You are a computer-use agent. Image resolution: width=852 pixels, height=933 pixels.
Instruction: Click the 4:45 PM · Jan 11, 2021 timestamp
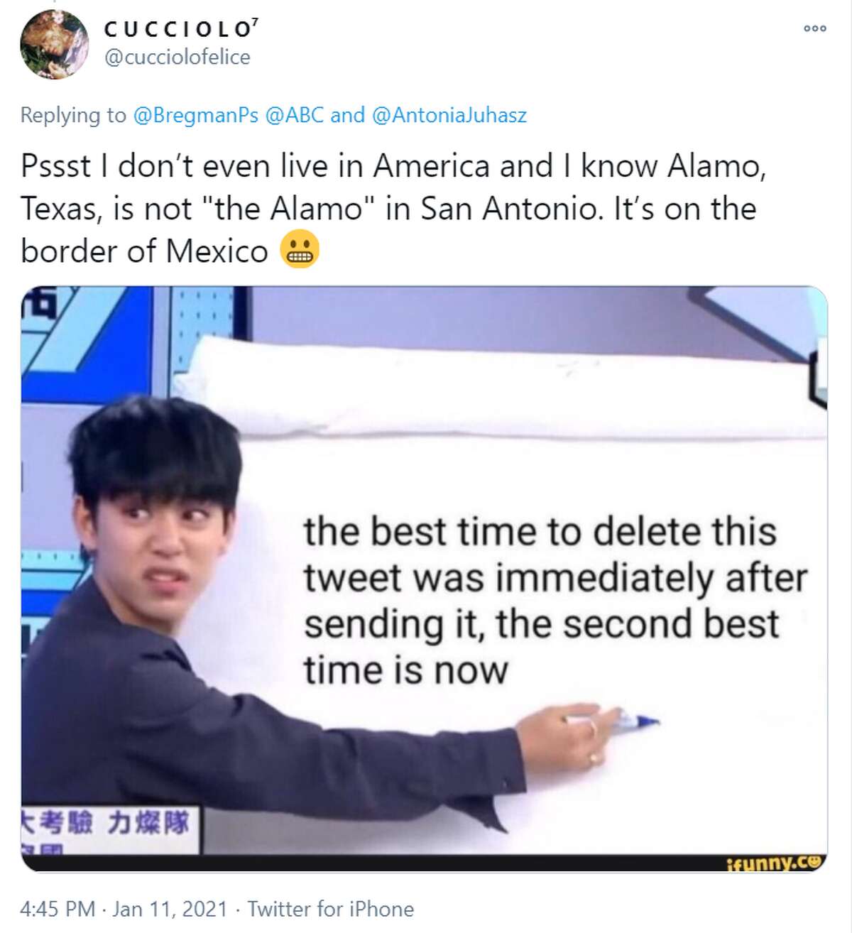coord(124,909)
